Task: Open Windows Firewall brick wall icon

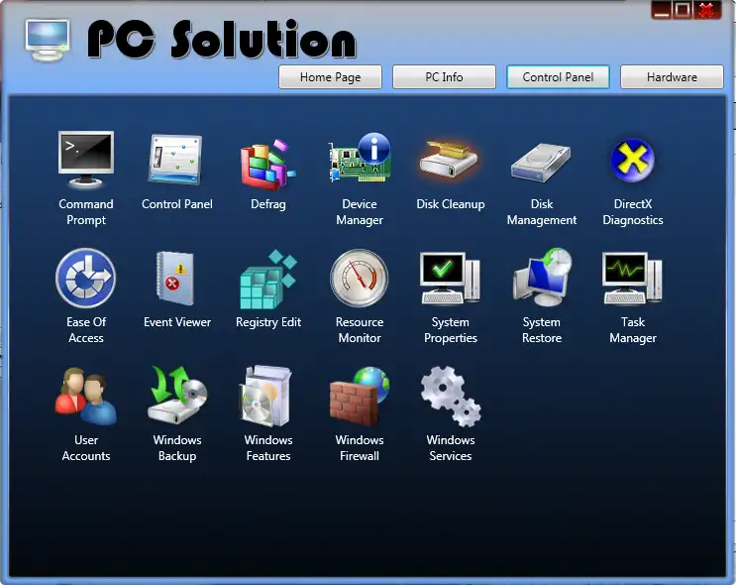Action: coord(360,396)
